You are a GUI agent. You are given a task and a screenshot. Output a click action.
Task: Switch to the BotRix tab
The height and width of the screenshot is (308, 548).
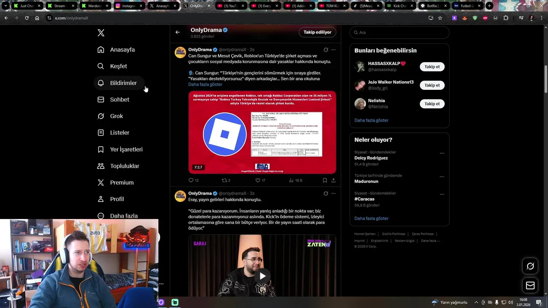click(433, 6)
